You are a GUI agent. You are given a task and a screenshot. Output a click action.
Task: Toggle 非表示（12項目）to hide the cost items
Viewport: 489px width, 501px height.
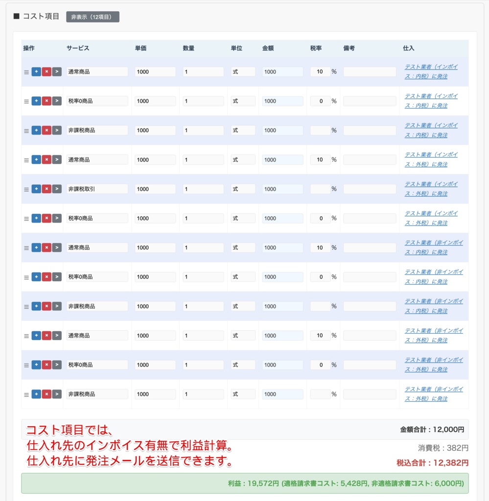[93, 16]
